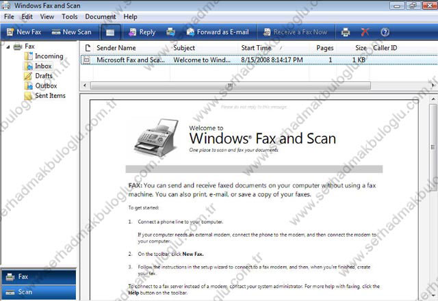The width and height of the screenshot is (438, 301).
Task: Click the New Fax toolbar button
Action: coord(24,32)
